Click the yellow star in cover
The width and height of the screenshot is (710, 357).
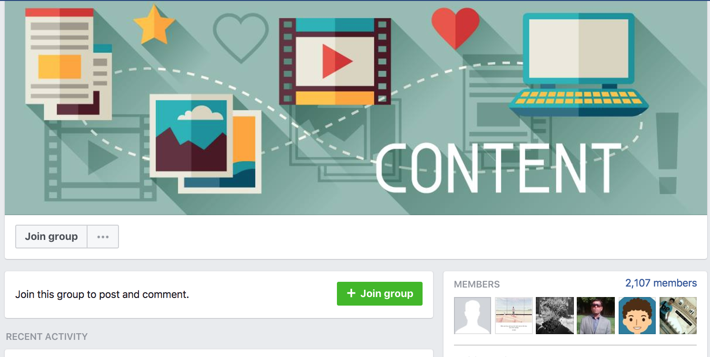153,25
